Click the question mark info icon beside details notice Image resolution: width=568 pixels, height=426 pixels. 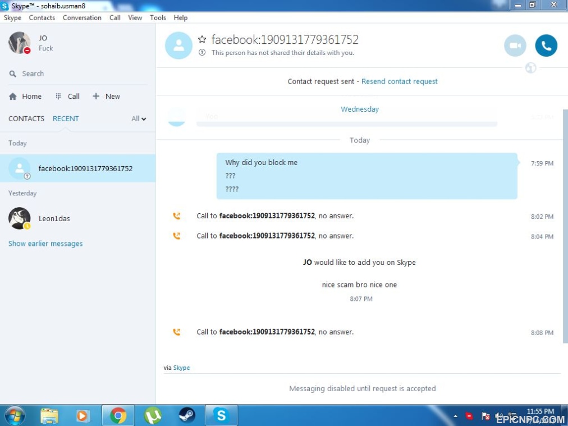pyautogui.click(x=202, y=53)
